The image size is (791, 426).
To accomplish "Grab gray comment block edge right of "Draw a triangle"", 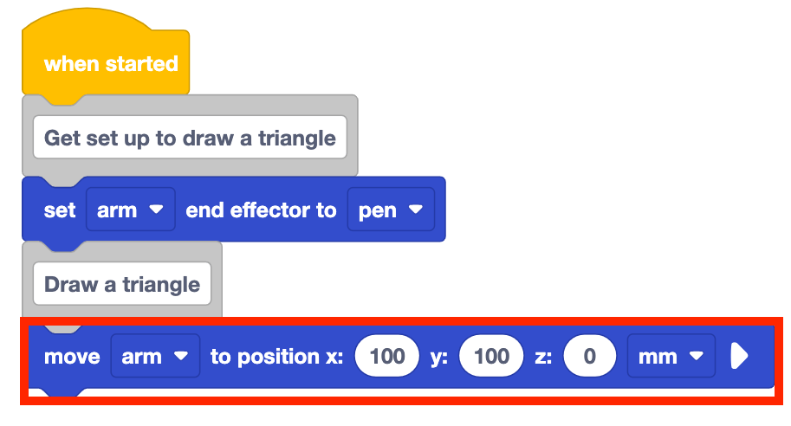I will tap(217, 285).
